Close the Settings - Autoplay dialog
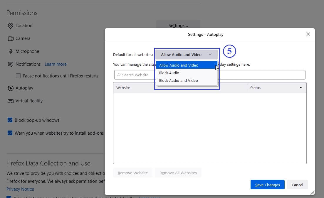Image resolution: width=324 pixels, height=198 pixels. click(x=308, y=34)
